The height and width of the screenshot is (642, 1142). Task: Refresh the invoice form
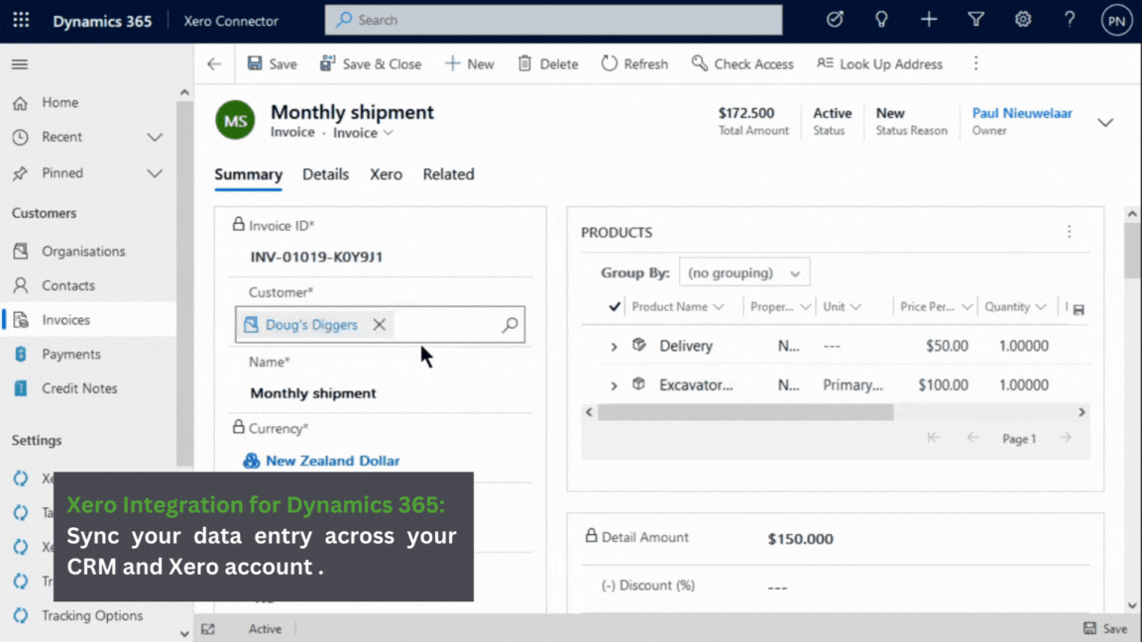pyautogui.click(x=634, y=64)
